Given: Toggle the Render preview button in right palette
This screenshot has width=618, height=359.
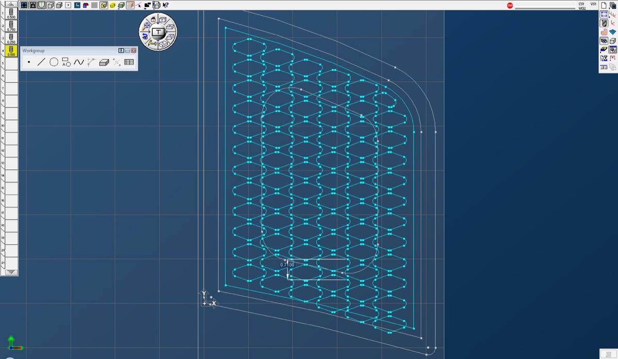Looking at the screenshot, I should 613,50.
